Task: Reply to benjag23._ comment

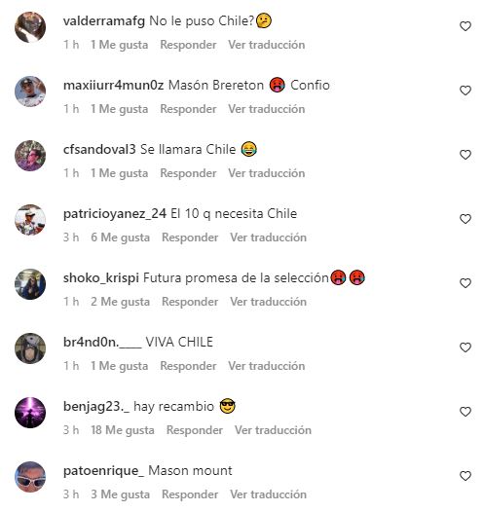Action: pyautogui.click(x=195, y=430)
